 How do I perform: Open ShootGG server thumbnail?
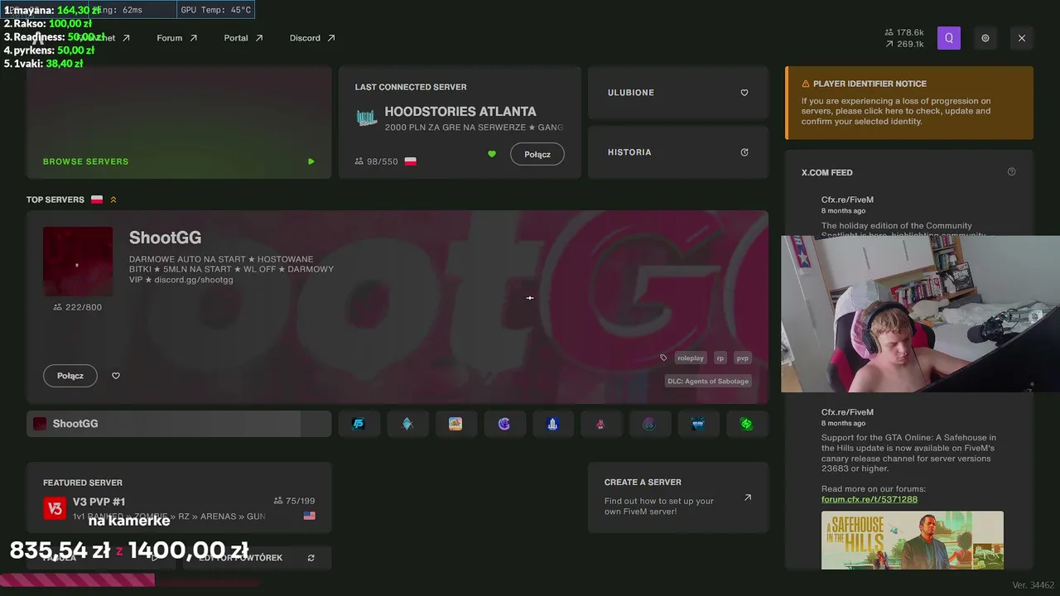pos(78,262)
